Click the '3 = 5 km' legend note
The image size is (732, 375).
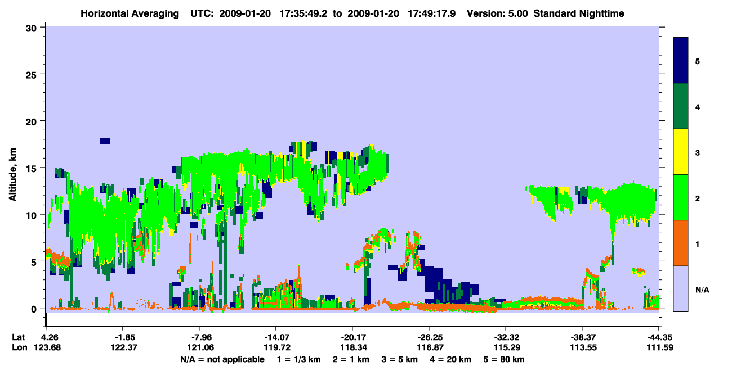[x=400, y=359]
